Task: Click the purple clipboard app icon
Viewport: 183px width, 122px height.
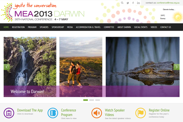Action: tap(9, 113)
